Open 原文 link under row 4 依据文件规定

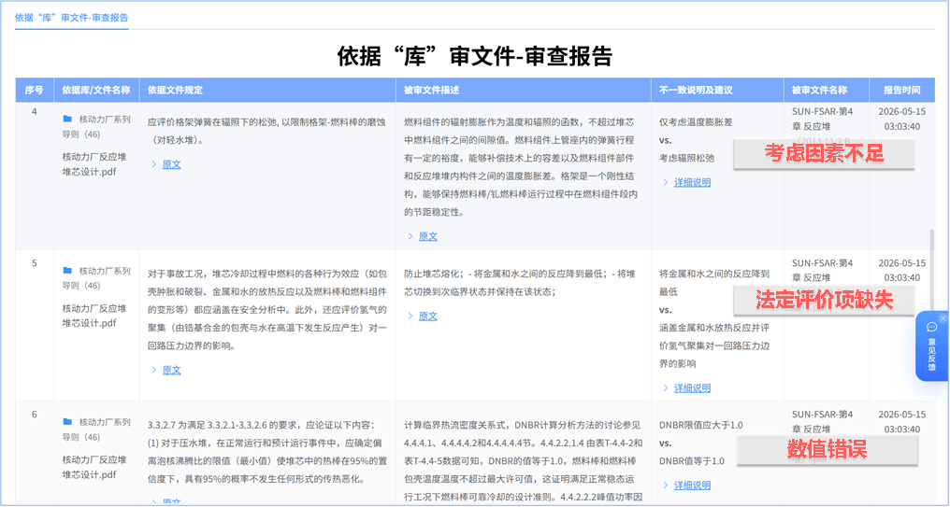pos(171,164)
